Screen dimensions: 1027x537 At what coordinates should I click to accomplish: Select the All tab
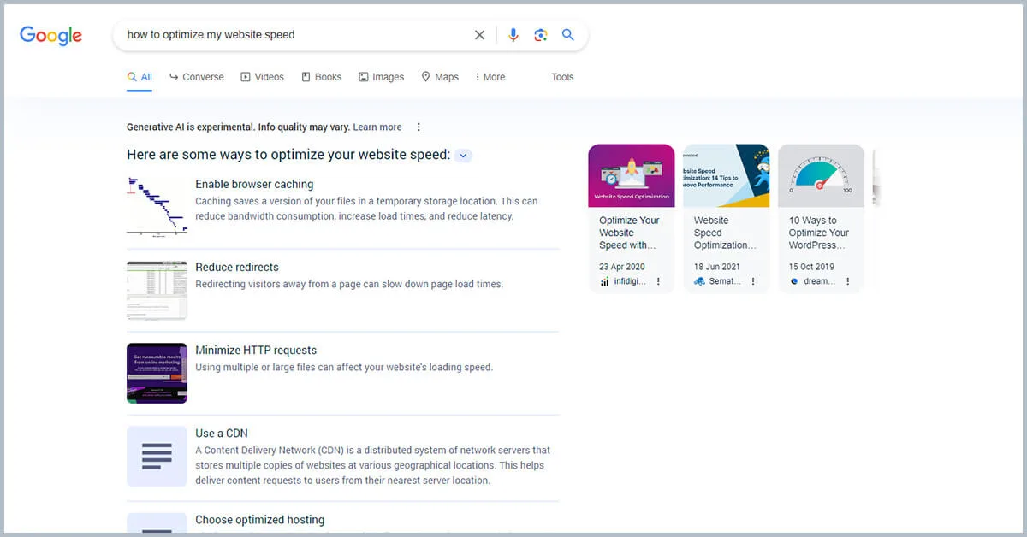pos(140,77)
